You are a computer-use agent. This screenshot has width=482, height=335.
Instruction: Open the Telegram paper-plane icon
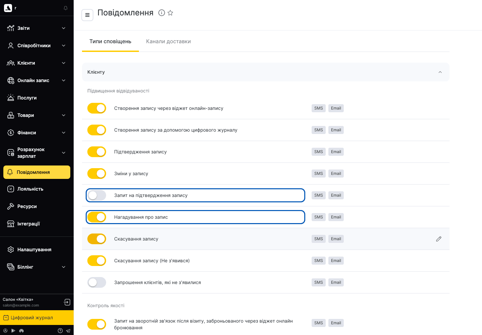tap(68, 331)
